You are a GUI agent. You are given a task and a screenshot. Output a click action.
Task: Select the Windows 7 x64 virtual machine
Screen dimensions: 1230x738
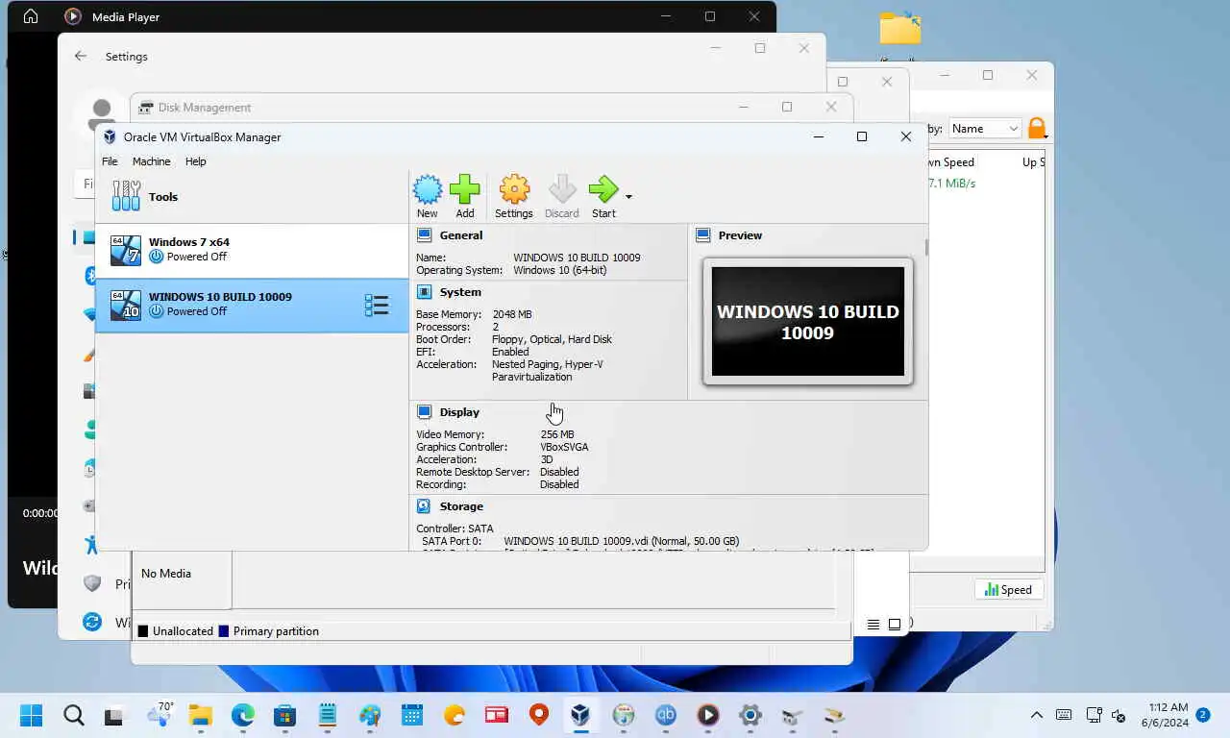[x=252, y=250]
